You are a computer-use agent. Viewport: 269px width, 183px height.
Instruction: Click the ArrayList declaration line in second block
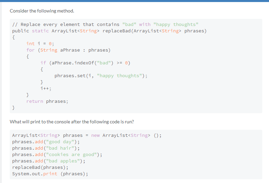click(x=87, y=135)
